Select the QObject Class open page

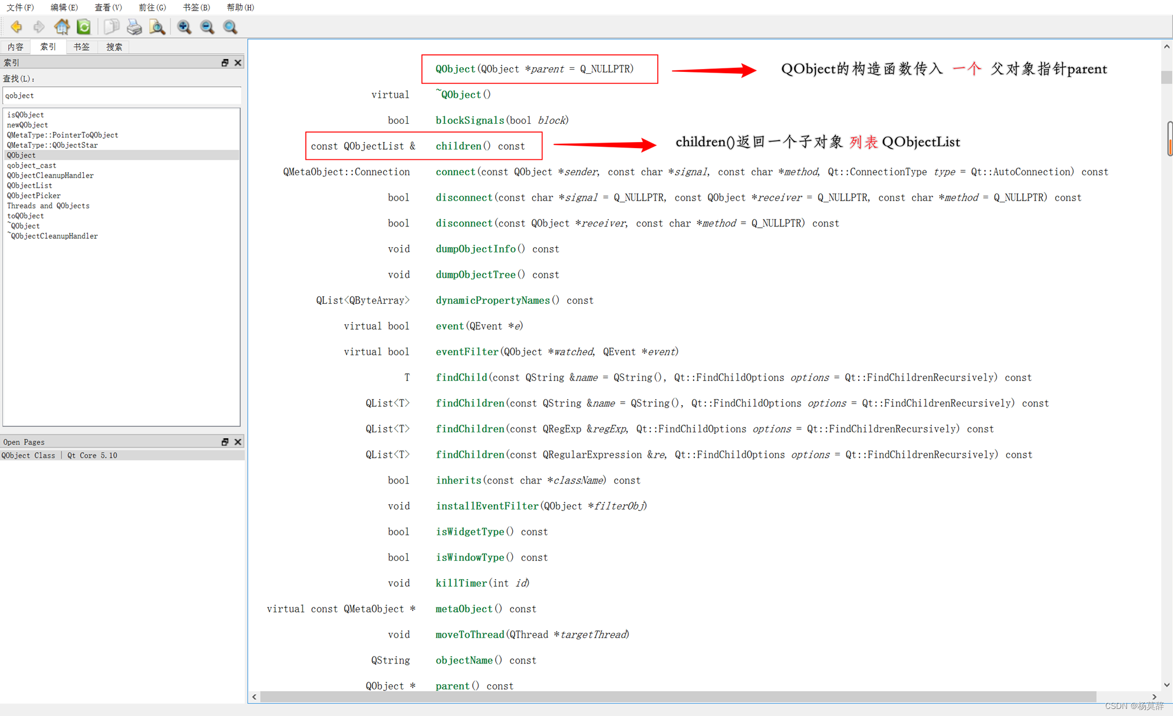122,455
